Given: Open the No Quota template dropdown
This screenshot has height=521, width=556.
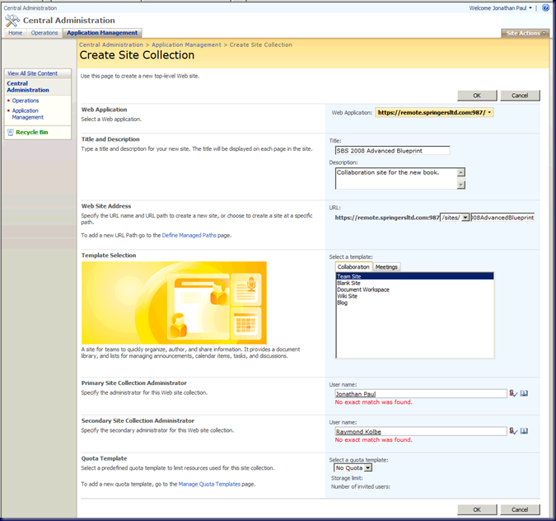Looking at the screenshot, I should coord(368,467).
